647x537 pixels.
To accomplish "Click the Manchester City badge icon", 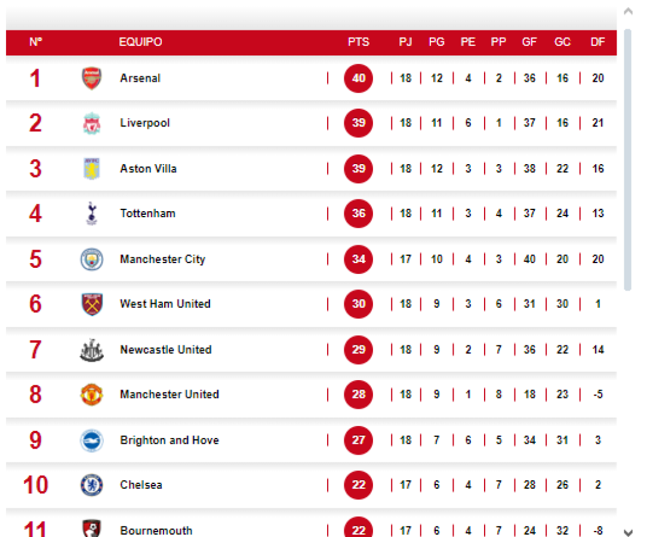I will tap(91, 259).
